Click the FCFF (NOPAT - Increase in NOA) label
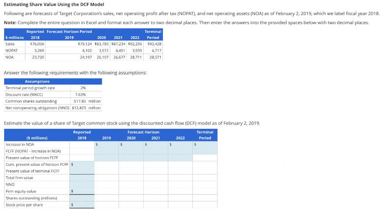 coord(33,151)
